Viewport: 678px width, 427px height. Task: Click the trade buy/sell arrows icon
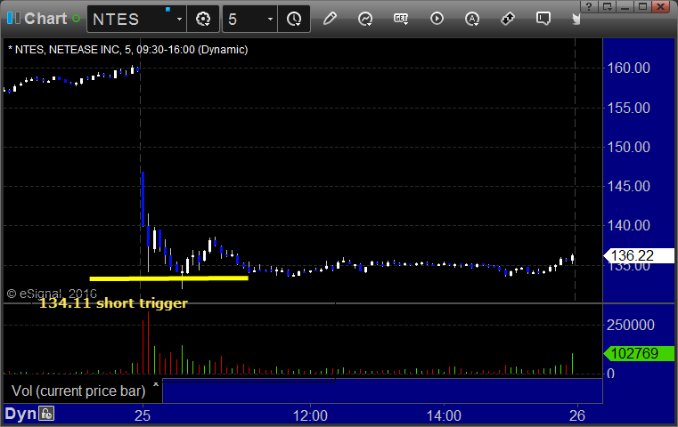point(508,19)
